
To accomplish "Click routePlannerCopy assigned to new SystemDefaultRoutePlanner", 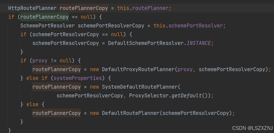I will [57, 87].
